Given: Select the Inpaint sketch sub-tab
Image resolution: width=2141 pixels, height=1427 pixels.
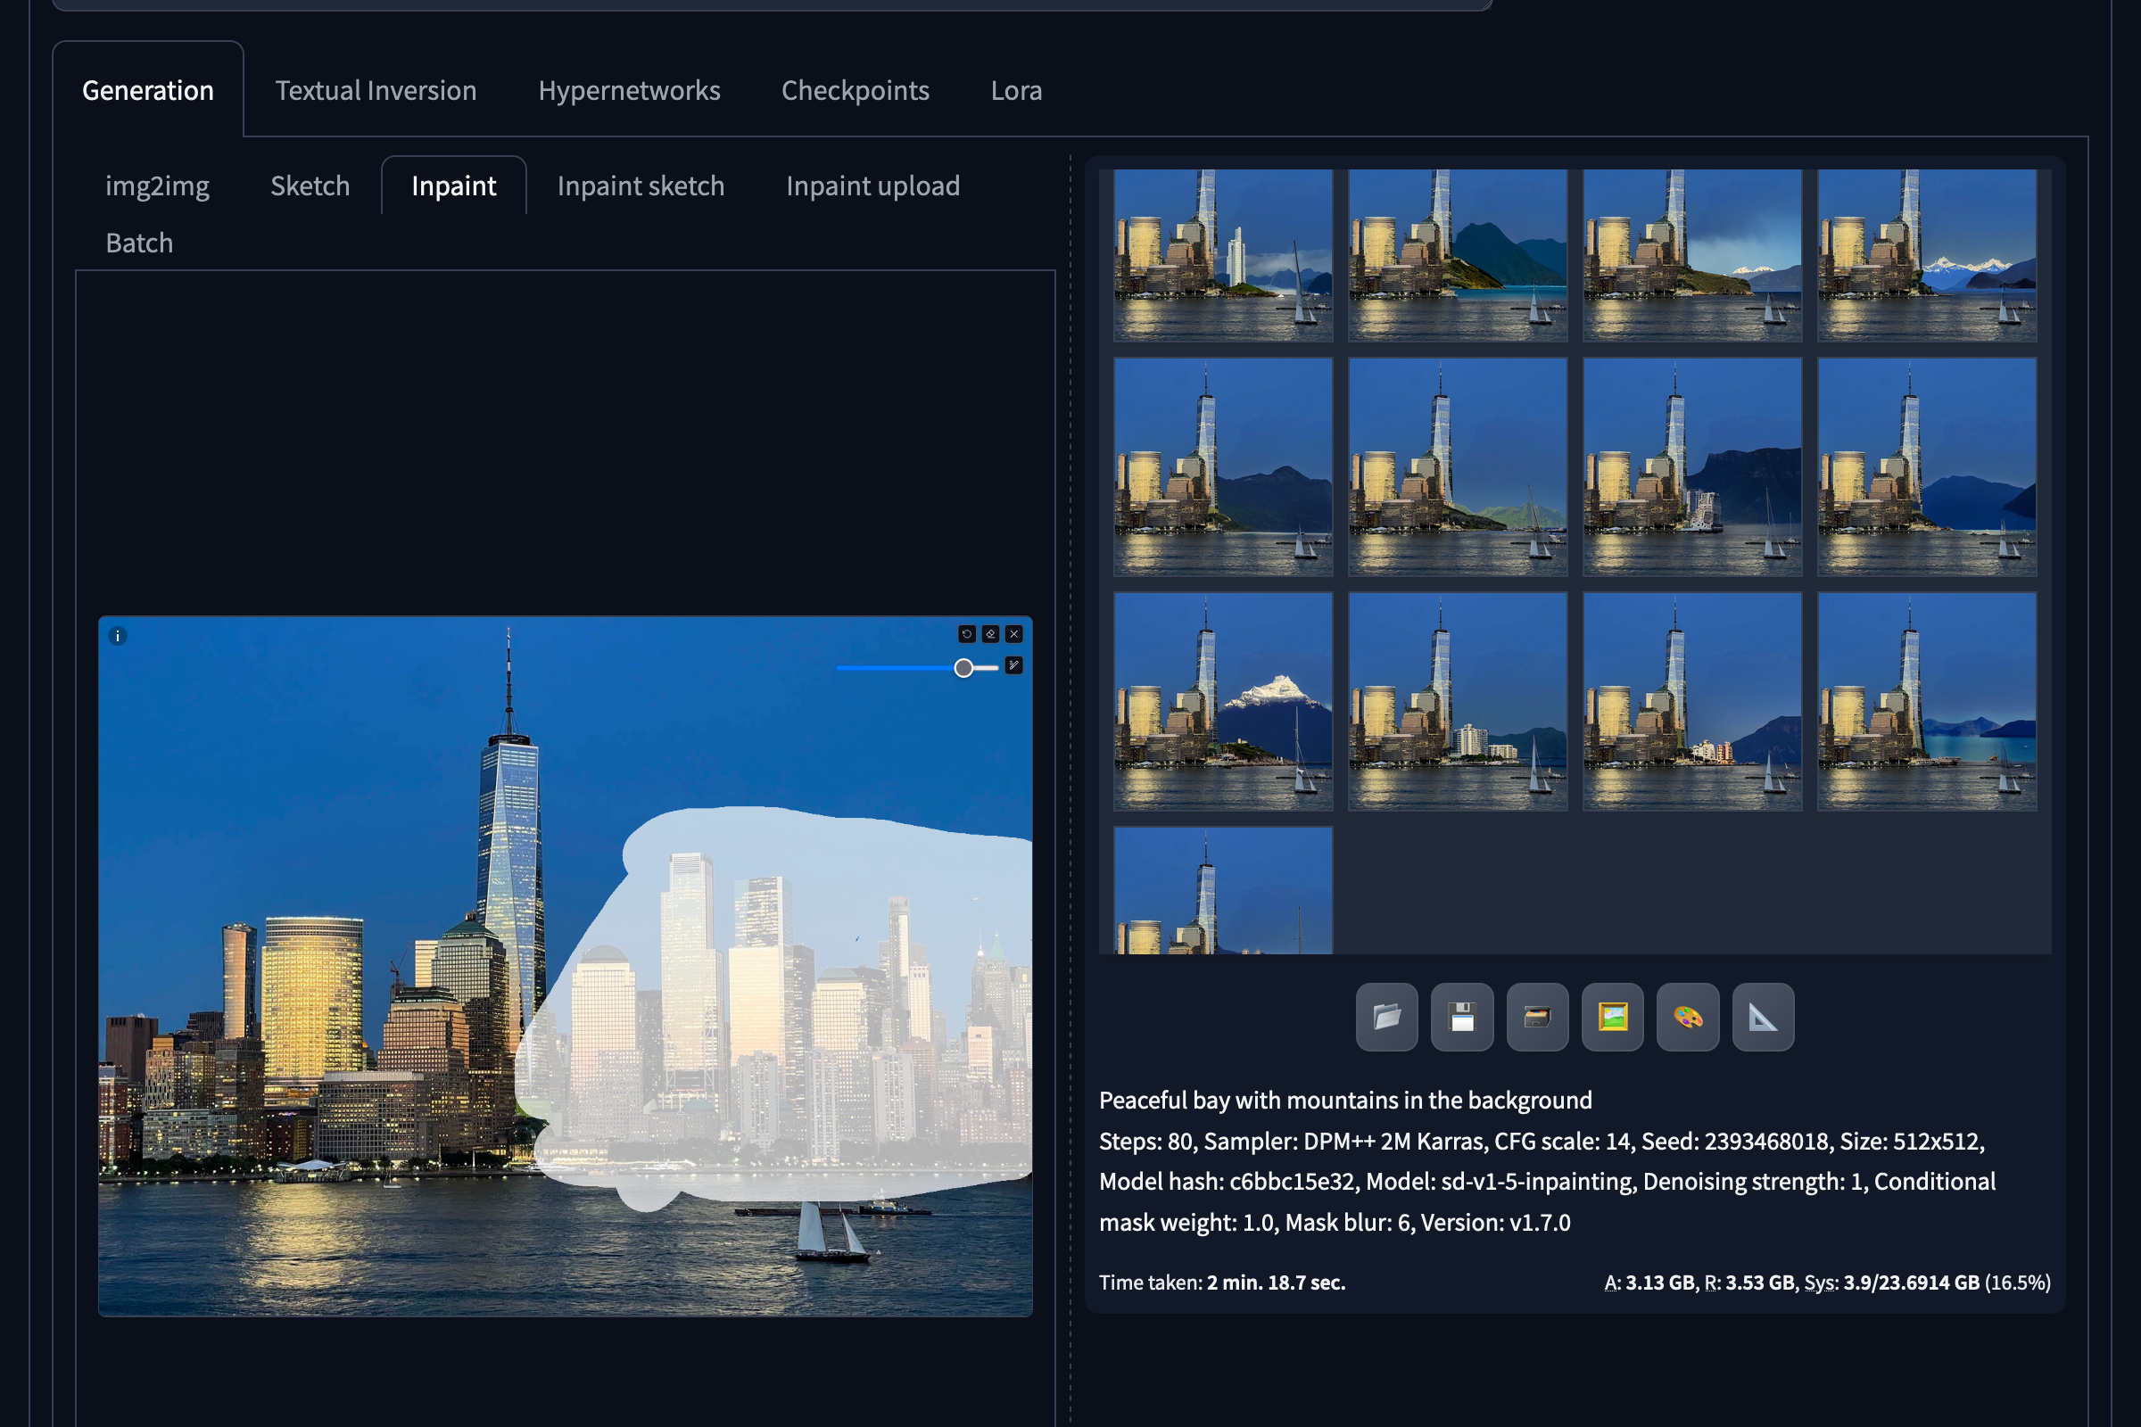Looking at the screenshot, I should click(641, 186).
